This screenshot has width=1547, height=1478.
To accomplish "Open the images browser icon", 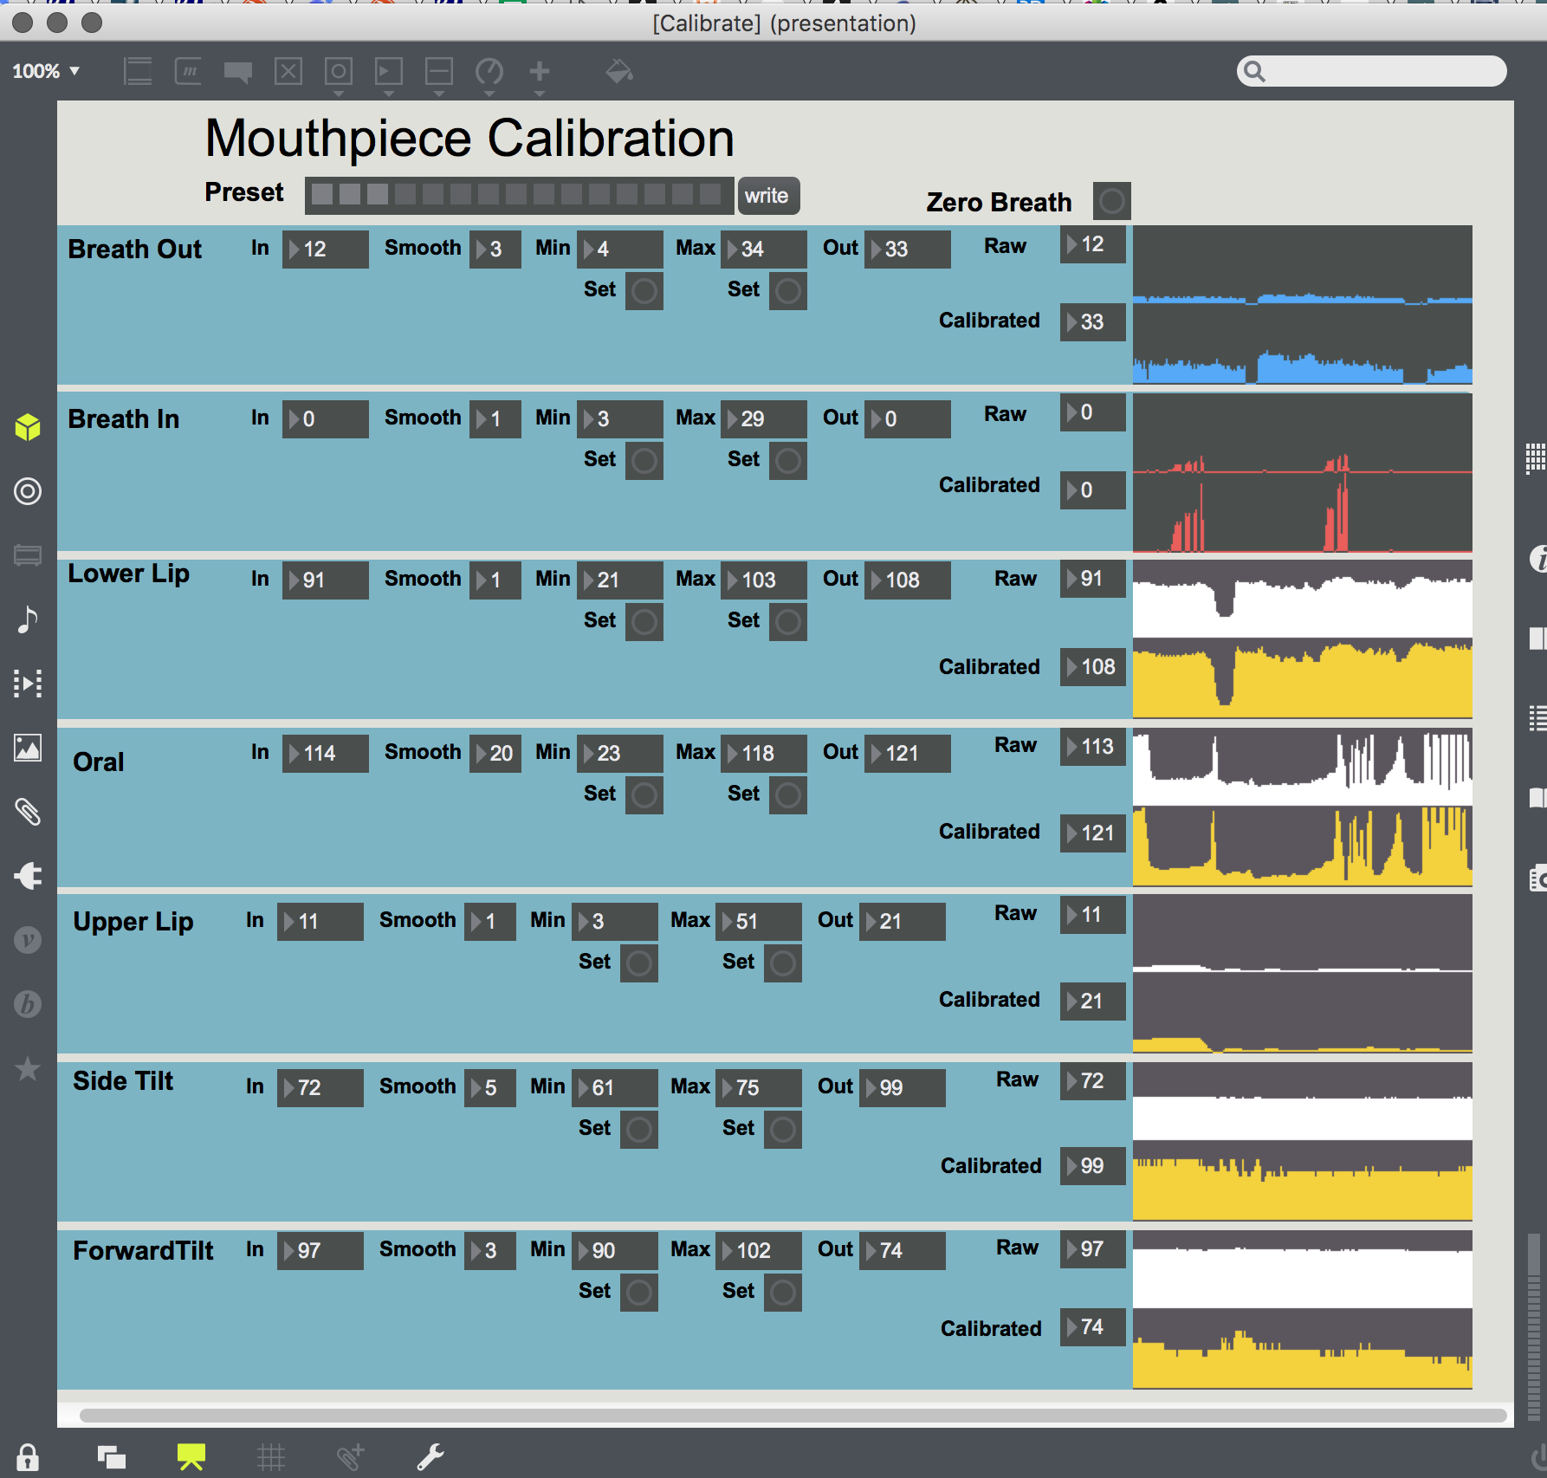I will (x=28, y=748).
